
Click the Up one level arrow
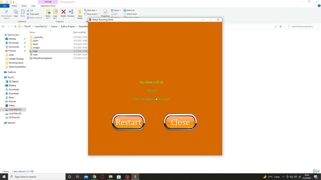[16, 26]
